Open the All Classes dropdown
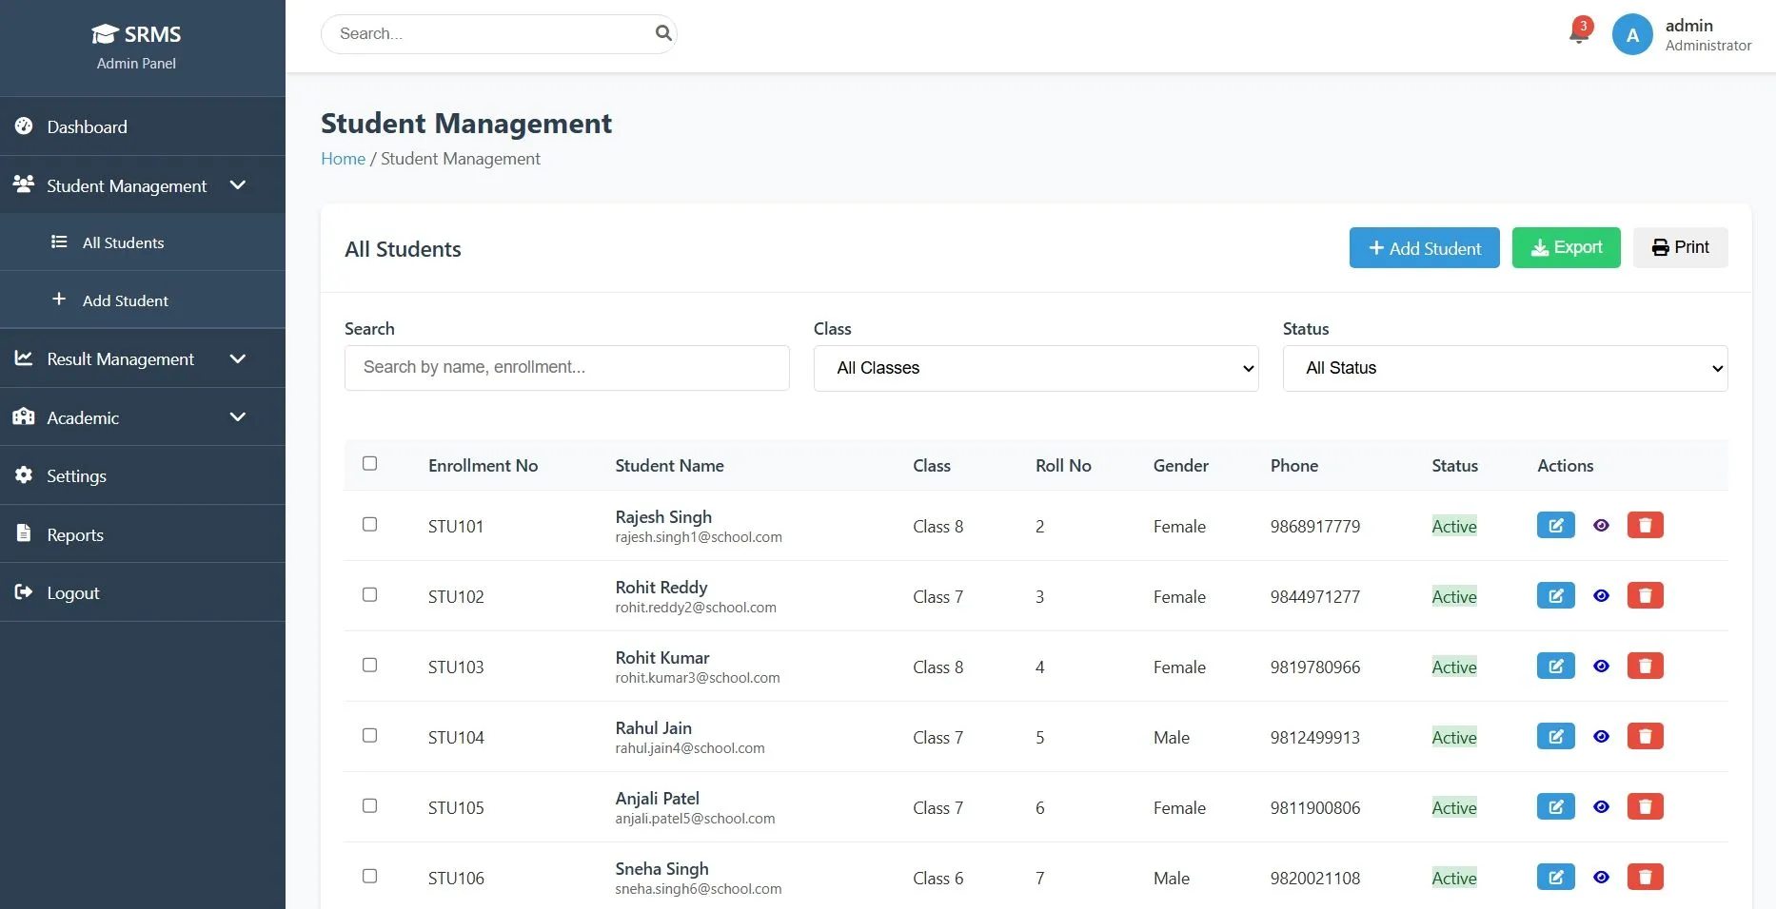The width and height of the screenshot is (1776, 909). (1035, 368)
